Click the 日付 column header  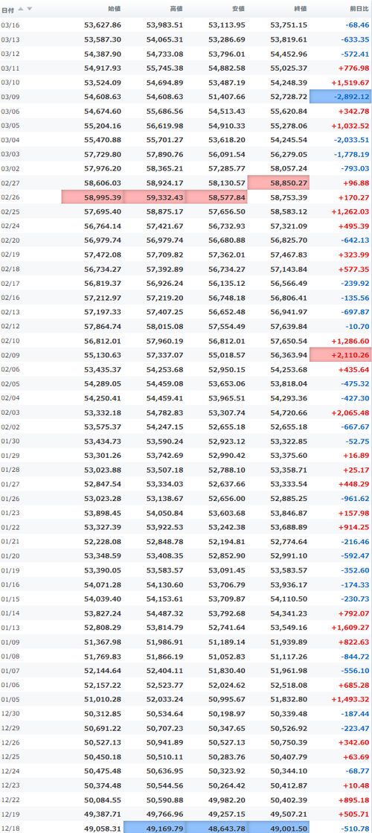[8, 10]
